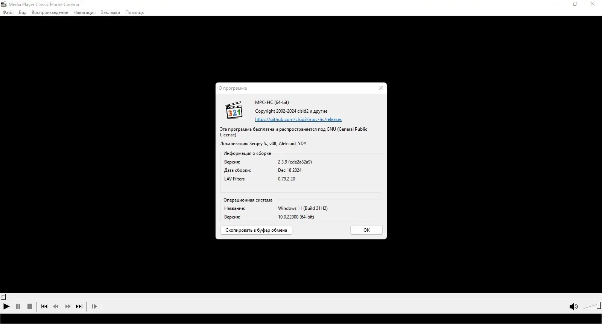Click the LAV Filters value 0.79.2.20

(x=287, y=179)
